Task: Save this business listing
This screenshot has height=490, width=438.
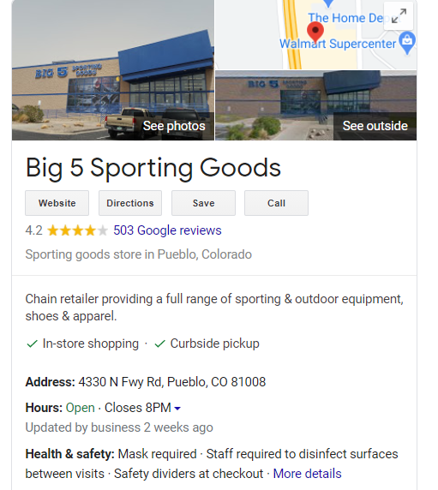Action: [x=203, y=203]
